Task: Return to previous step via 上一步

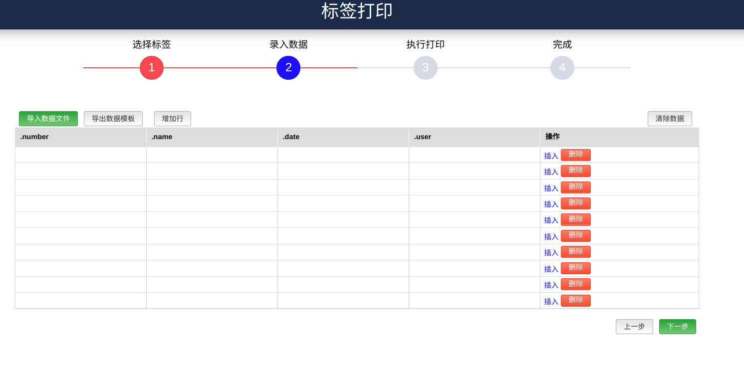Action: pyautogui.click(x=634, y=327)
